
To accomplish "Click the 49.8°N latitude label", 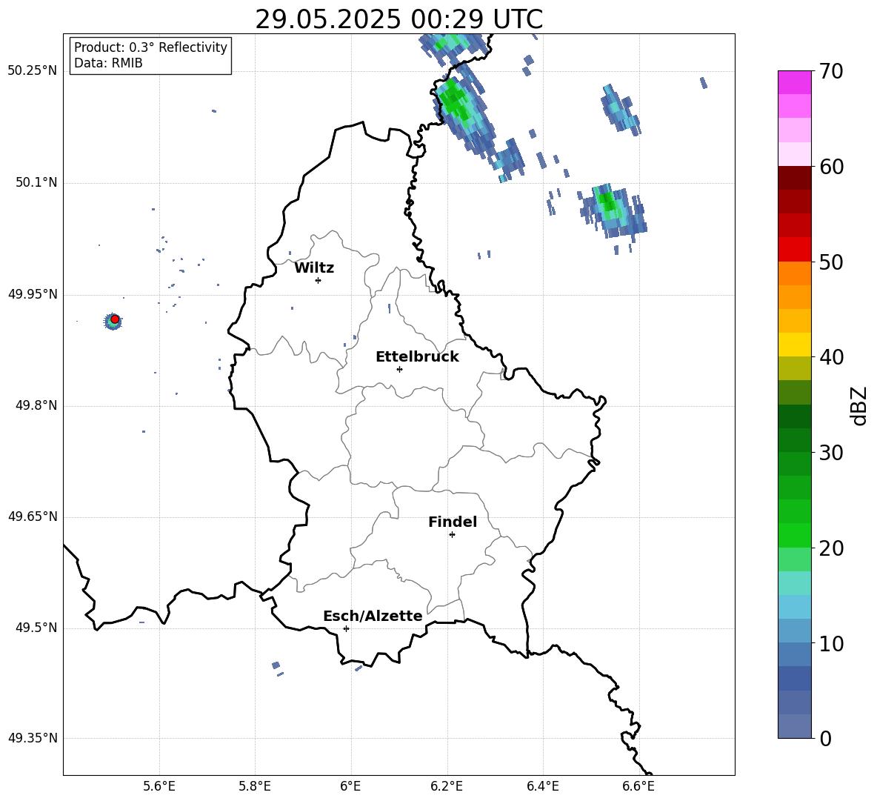I will pyautogui.click(x=36, y=405).
